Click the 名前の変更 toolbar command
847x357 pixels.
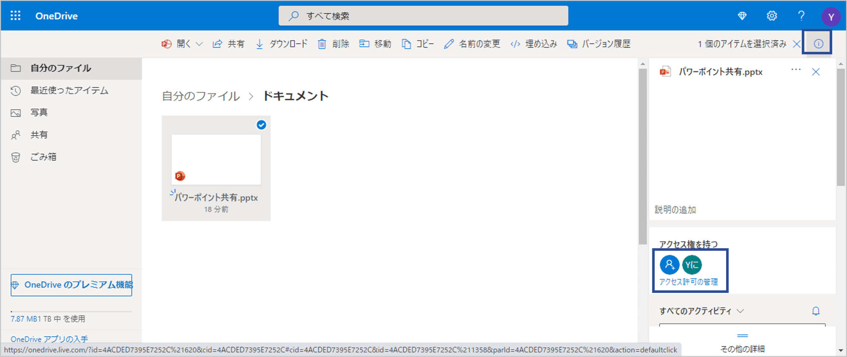click(x=472, y=44)
